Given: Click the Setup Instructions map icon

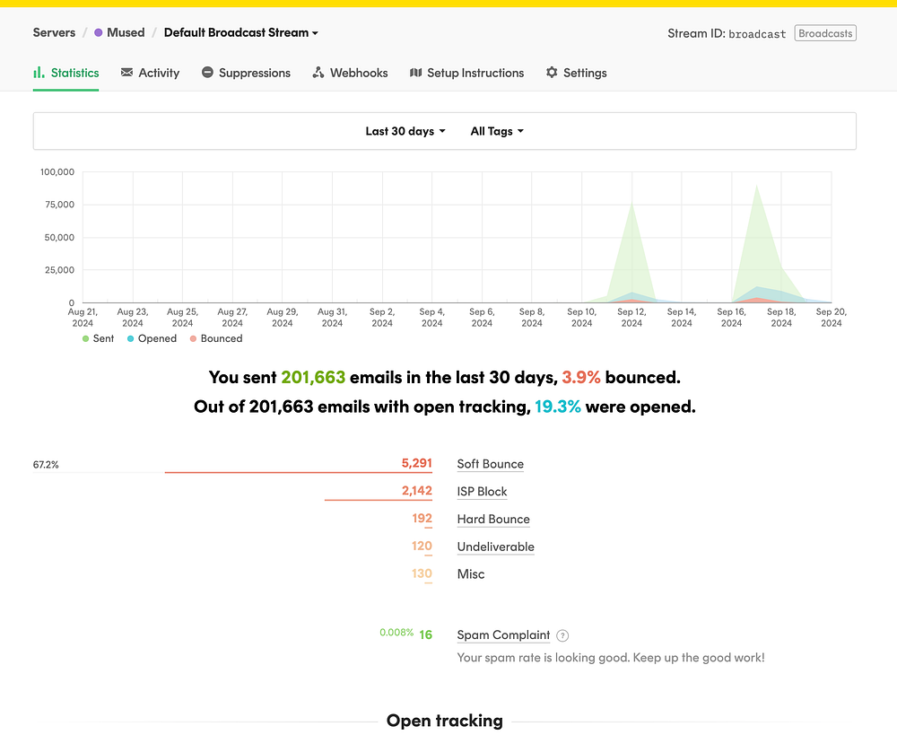Looking at the screenshot, I should 416,72.
